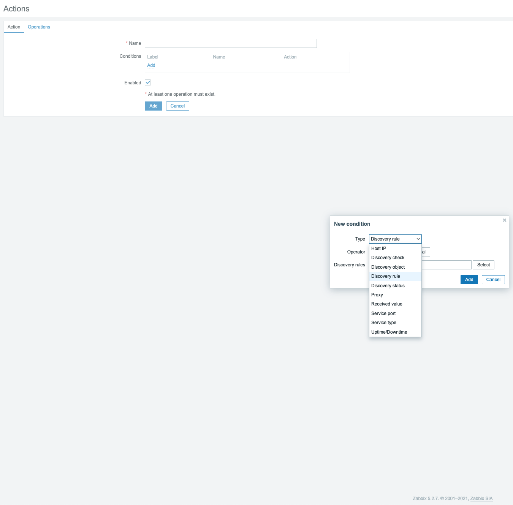The height and width of the screenshot is (505, 513).
Task: Switch to the Operations tab
Action: pyautogui.click(x=39, y=27)
